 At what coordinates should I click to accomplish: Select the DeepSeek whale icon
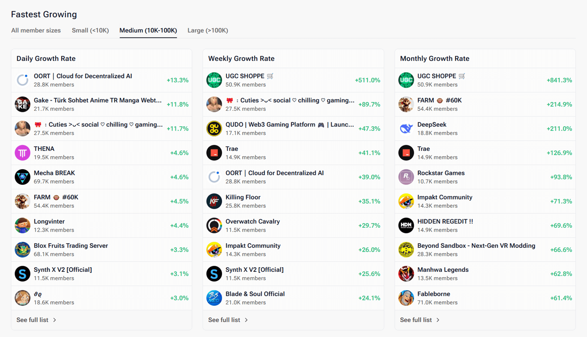point(406,128)
